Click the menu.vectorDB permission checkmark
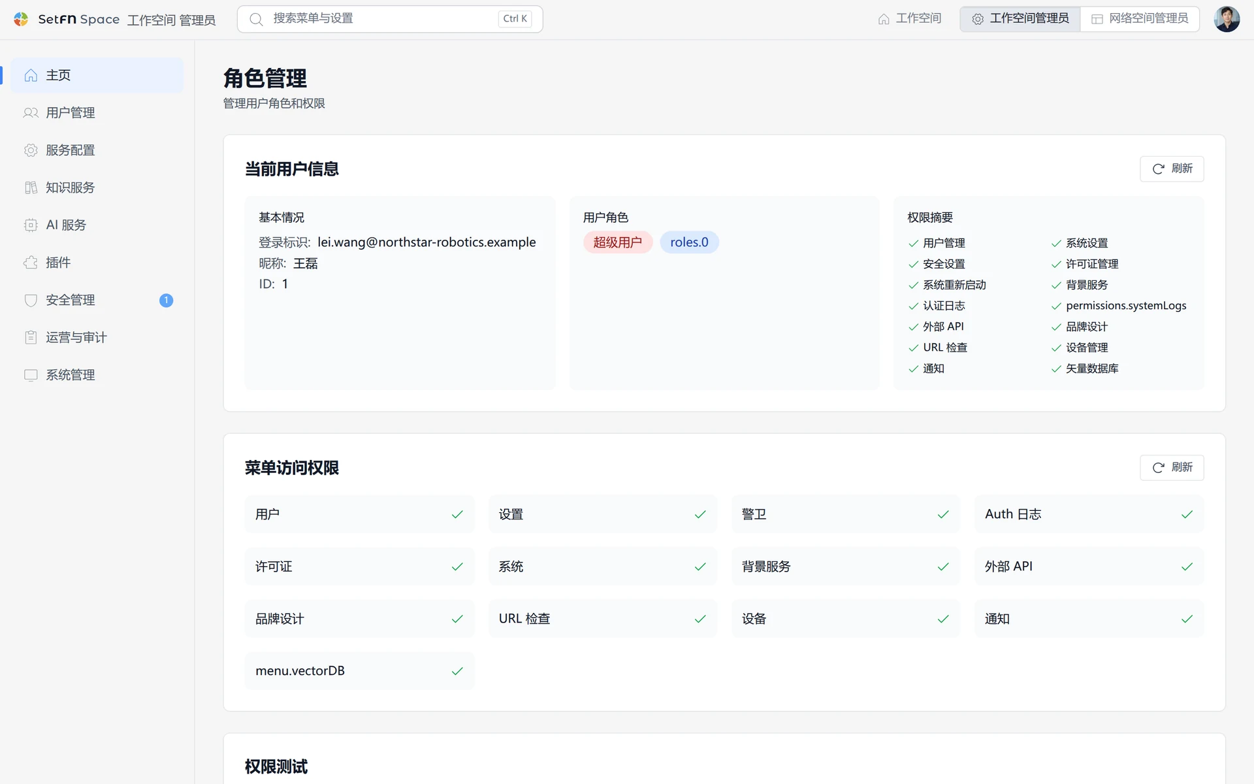The image size is (1254, 784). pos(457,671)
